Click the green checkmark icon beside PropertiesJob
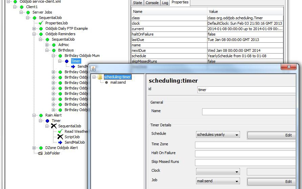The height and width of the screenshot is (189, 302). tap(41, 23)
